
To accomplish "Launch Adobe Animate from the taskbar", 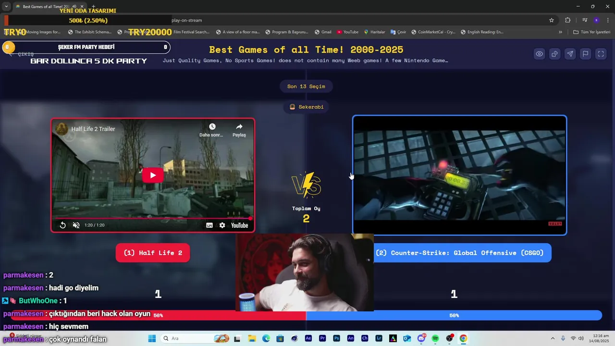I will point(350,338).
